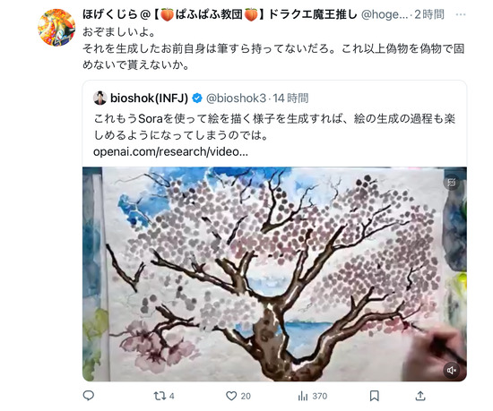This screenshot has width=493, height=411.
Task: View analytics bar chart icon
Action: (303, 396)
